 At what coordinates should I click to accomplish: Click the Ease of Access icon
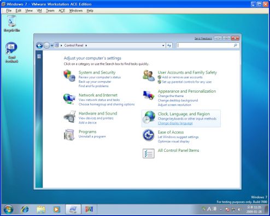tap(149, 135)
